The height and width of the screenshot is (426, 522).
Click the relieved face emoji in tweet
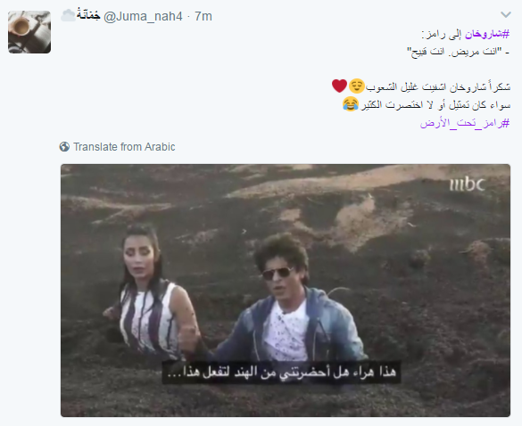[357, 86]
